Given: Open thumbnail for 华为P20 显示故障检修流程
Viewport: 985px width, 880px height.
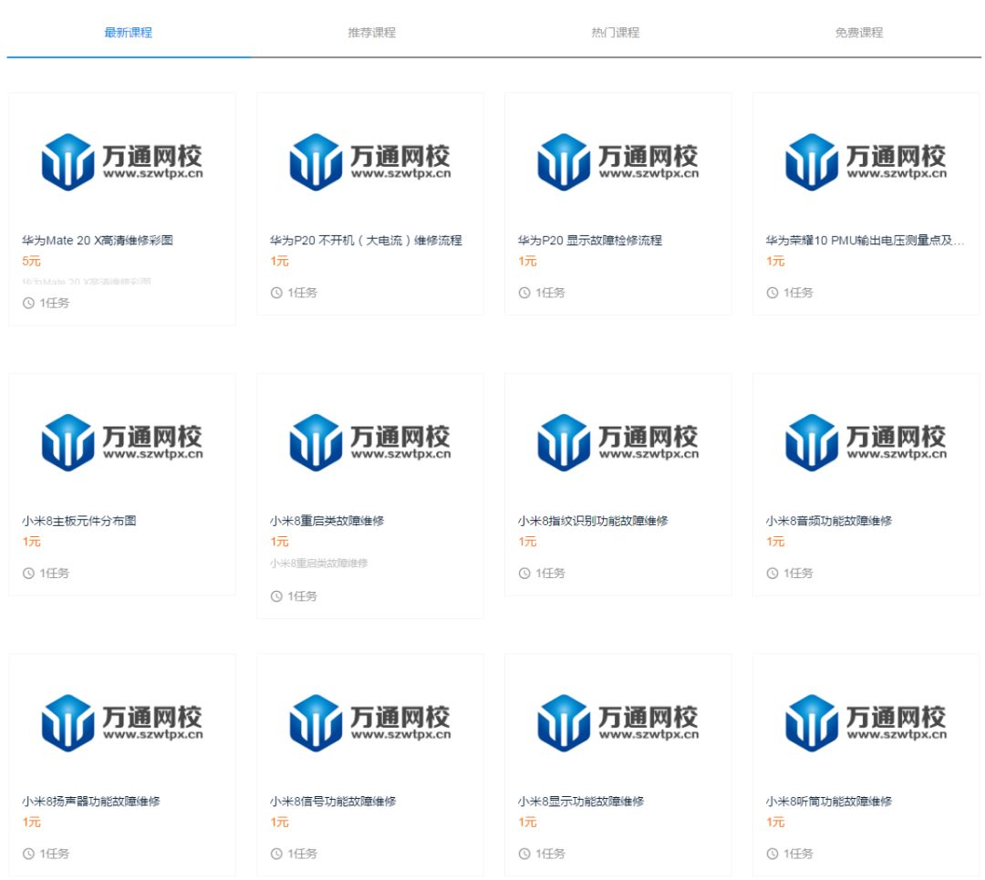Looking at the screenshot, I should click(x=618, y=161).
